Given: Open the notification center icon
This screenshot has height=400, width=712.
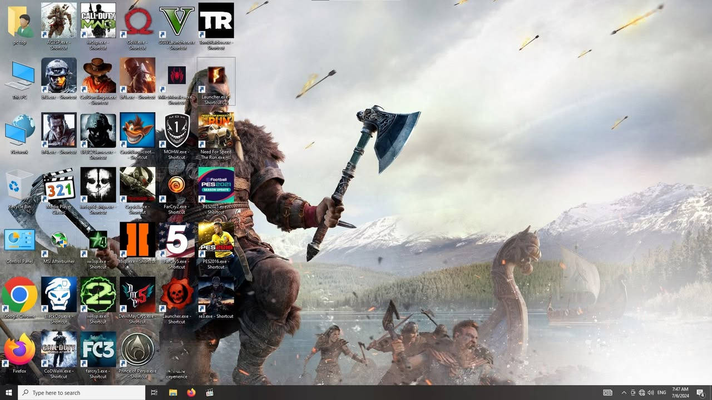Looking at the screenshot, I should pyautogui.click(x=701, y=393).
